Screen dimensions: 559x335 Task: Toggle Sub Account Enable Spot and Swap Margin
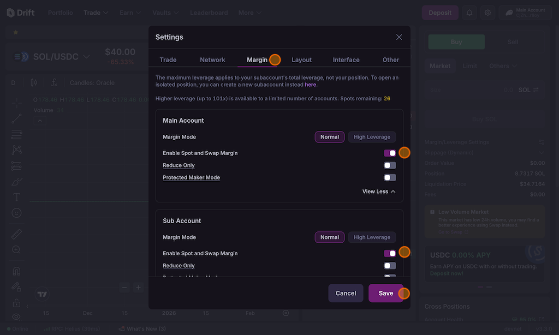390,254
